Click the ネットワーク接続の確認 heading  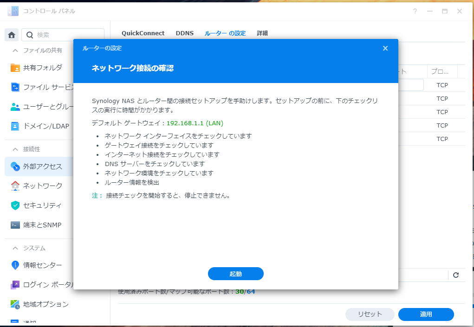[133, 68]
